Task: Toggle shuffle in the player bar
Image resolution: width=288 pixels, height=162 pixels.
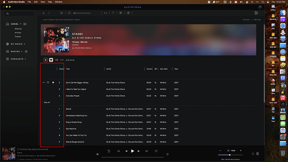Action: point(147,151)
